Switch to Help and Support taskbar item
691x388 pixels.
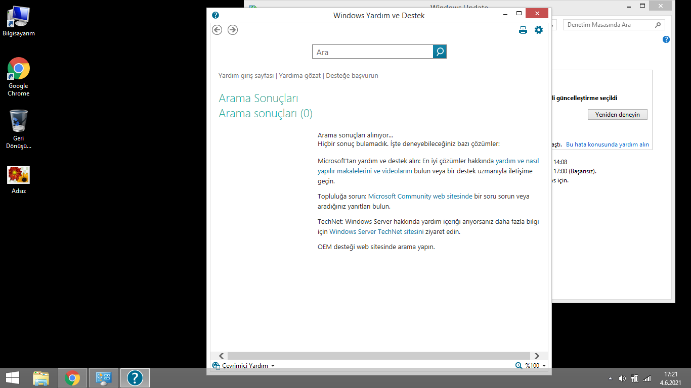coord(135,378)
